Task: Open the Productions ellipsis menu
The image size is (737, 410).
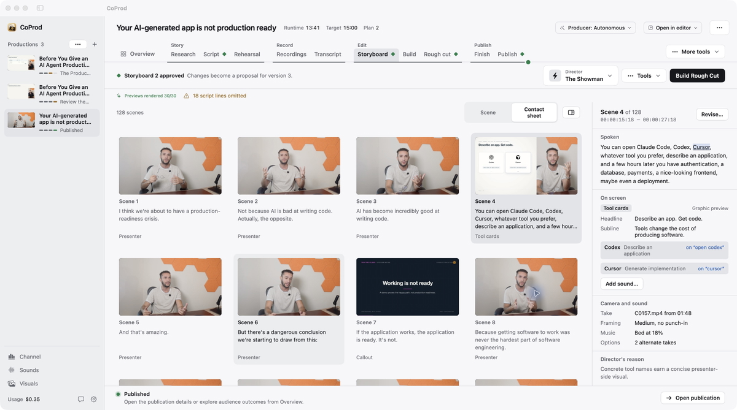Action: (77, 45)
